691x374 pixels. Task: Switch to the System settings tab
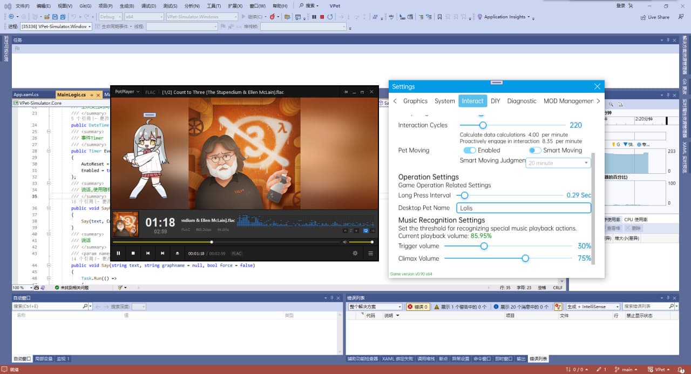[444, 101]
